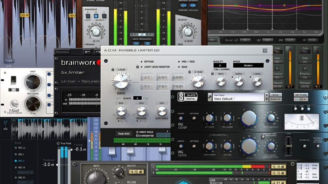Click the VU meter GR selector button
The height and width of the screenshot is (184, 328).
309,109
